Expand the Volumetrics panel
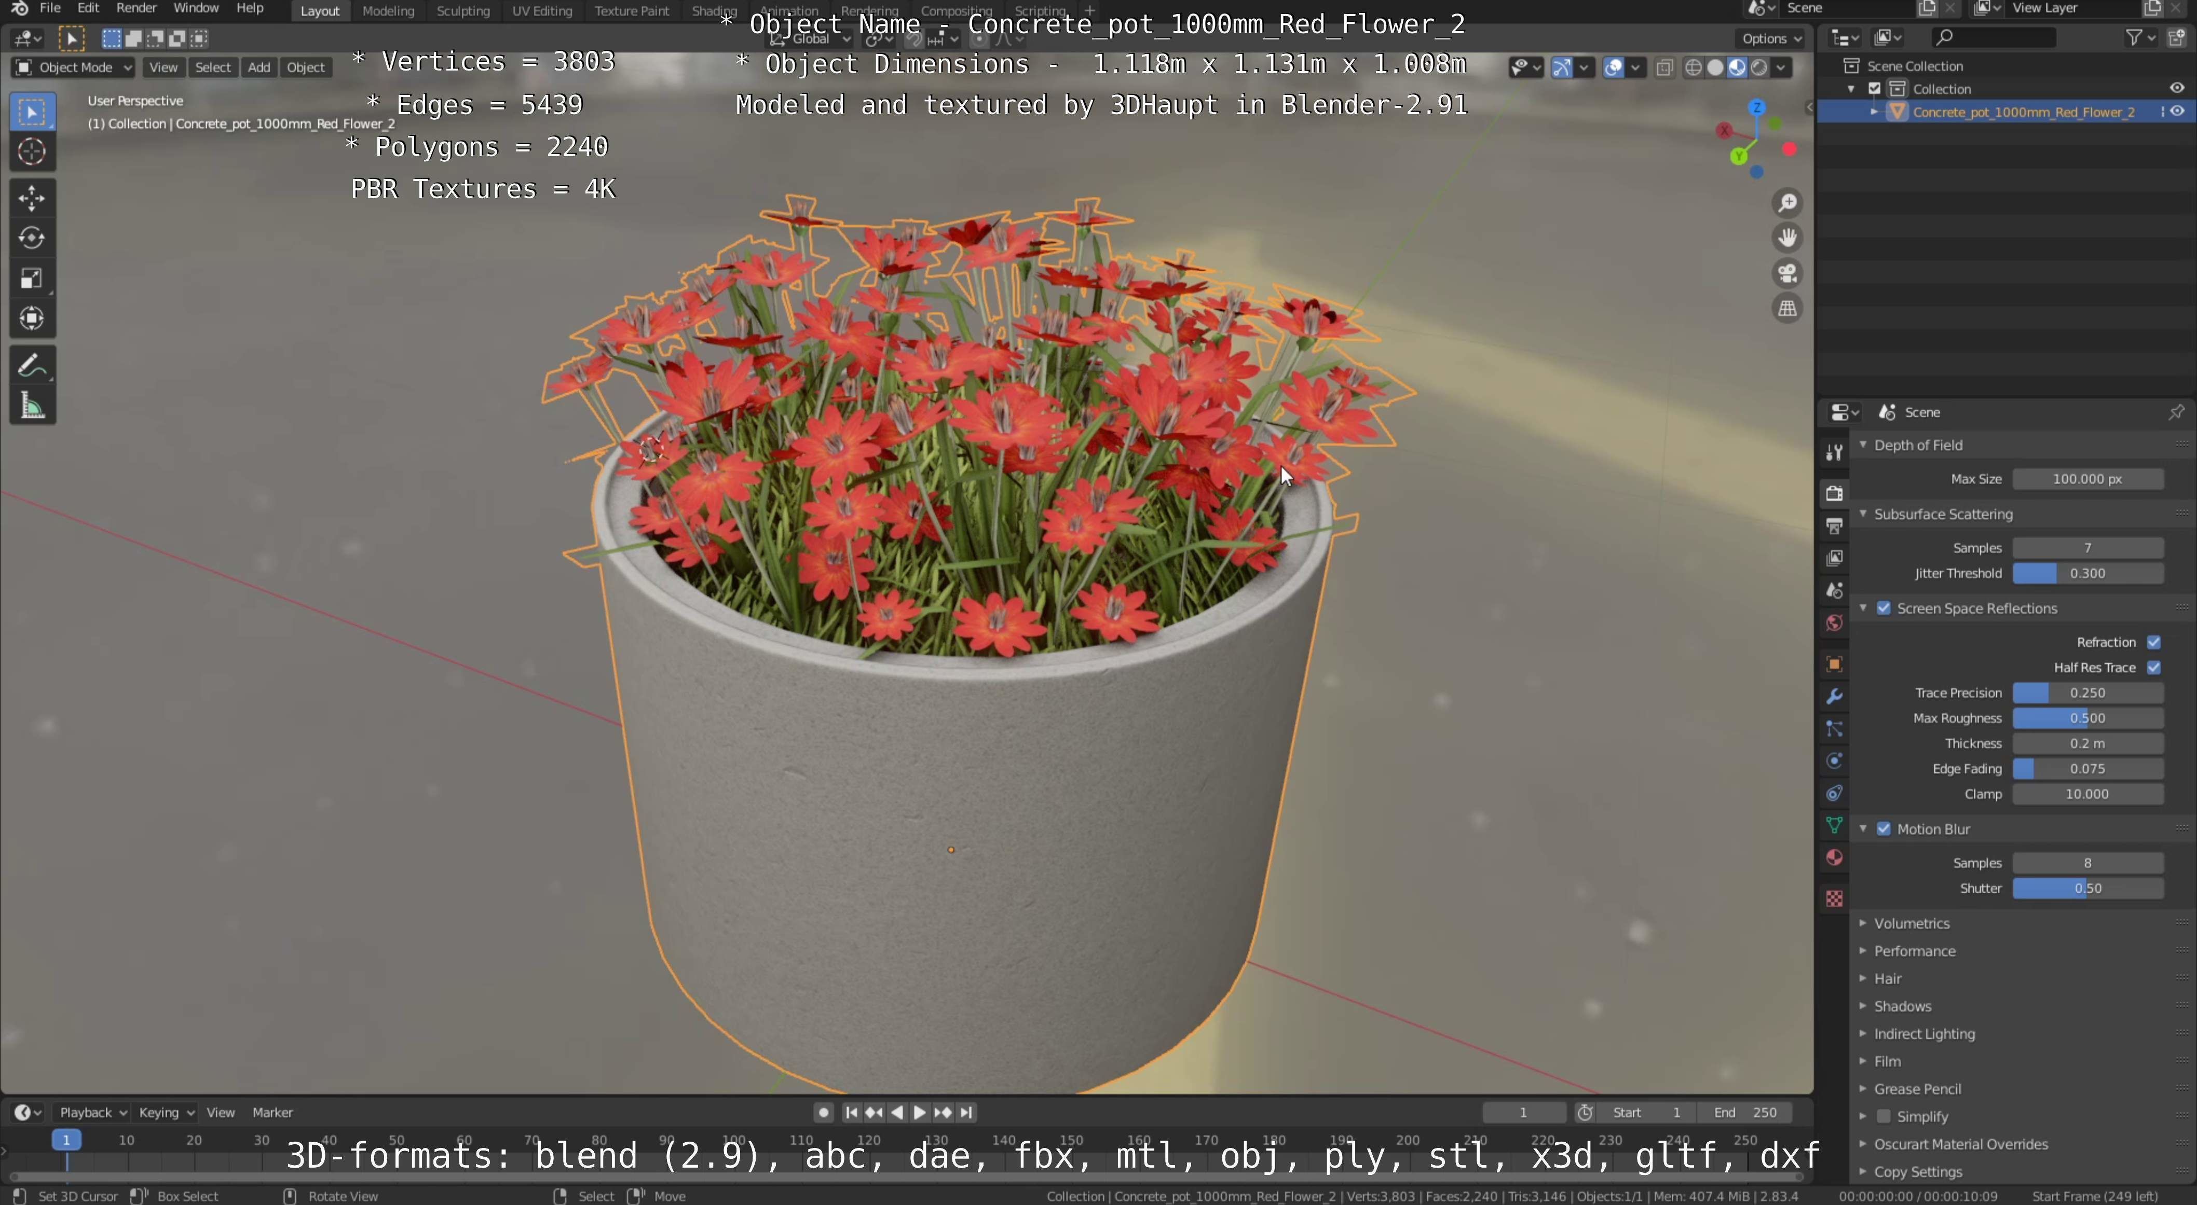Viewport: 2197px width, 1205px height. tap(1912, 923)
